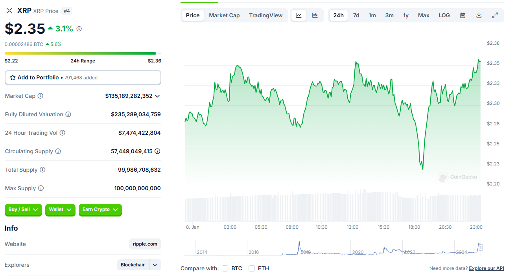Click the 100,000,000,000 max supply value
505x277 pixels.
pos(137,188)
